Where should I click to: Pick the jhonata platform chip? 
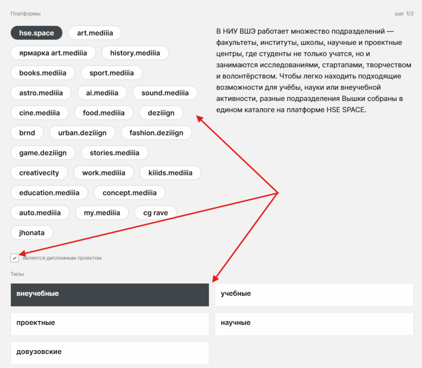pyautogui.click(x=32, y=232)
